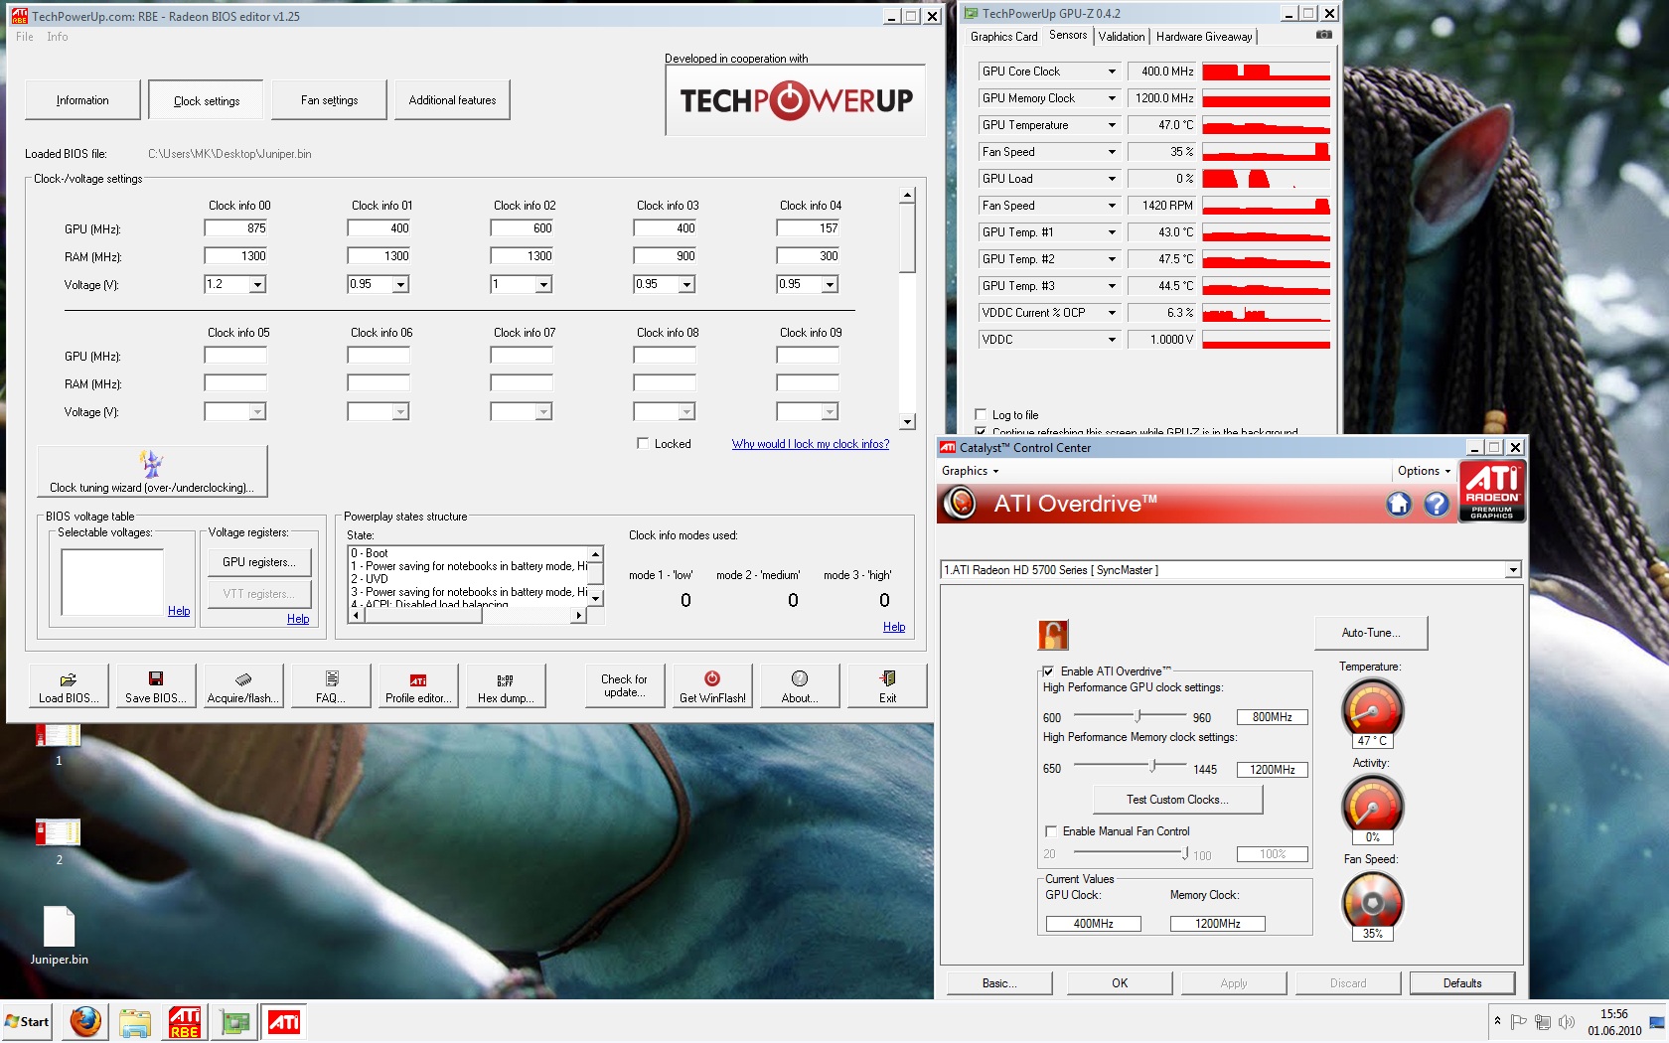
Task: Click Test Custom Clocks button
Action: point(1177,800)
